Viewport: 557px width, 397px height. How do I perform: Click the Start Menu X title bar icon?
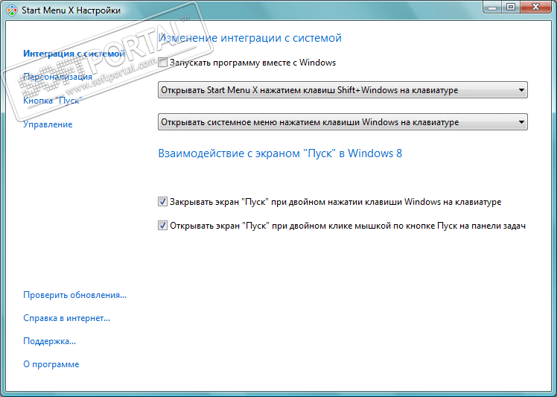coord(12,10)
